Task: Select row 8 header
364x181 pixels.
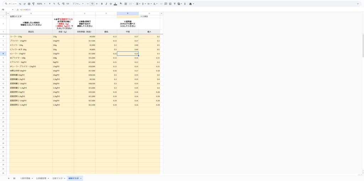Action: coord(3,53)
